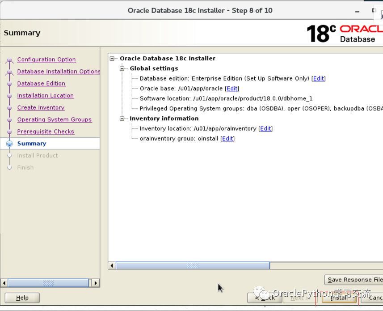Viewport: 383px width, 311px height.
Task: Click the Back button
Action: coord(265,298)
